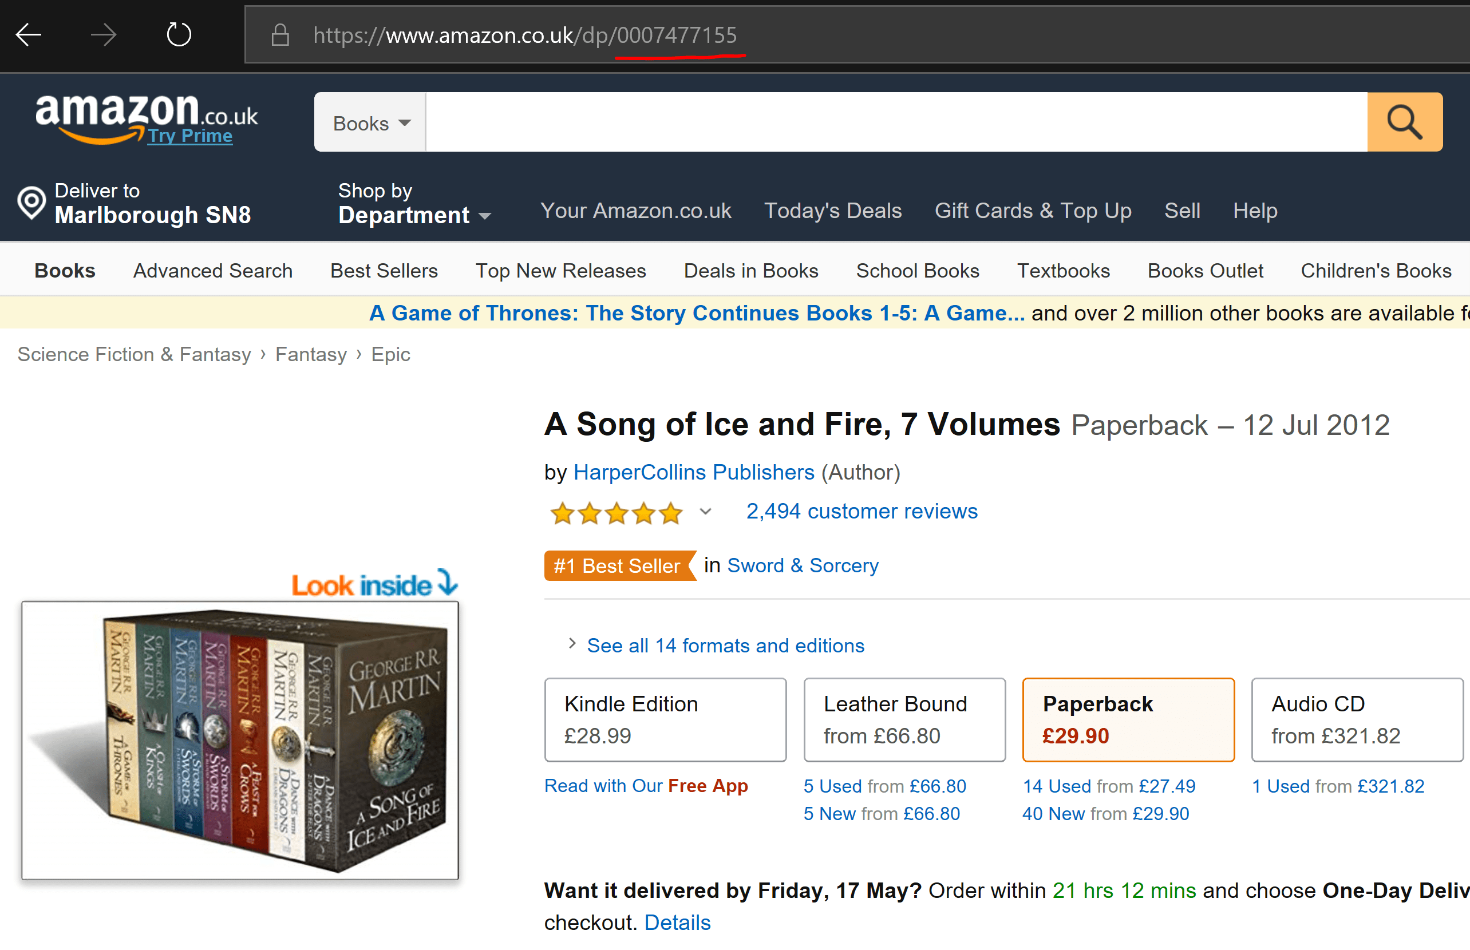Open the Best Sellers section
This screenshot has height=950, width=1470.
pos(384,270)
